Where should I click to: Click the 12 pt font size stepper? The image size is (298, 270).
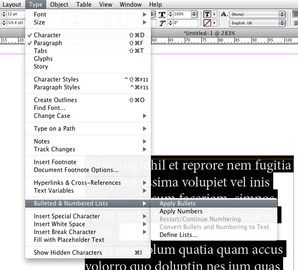pyautogui.click(x=4, y=14)
